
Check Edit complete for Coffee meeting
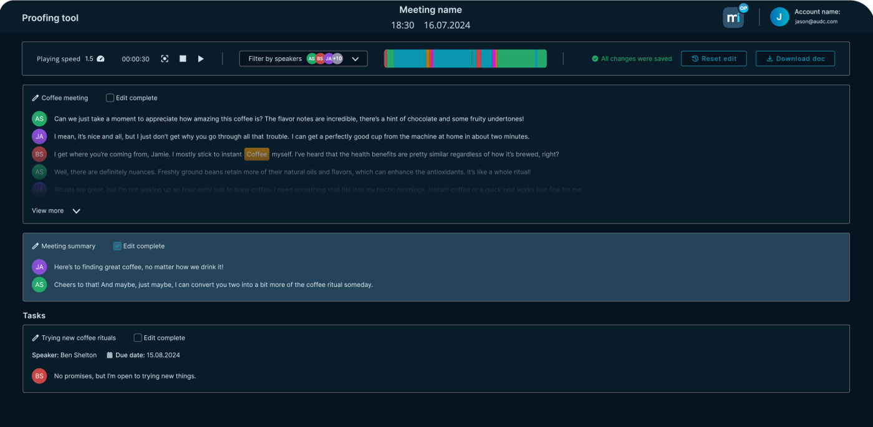(x=110, y=98)
